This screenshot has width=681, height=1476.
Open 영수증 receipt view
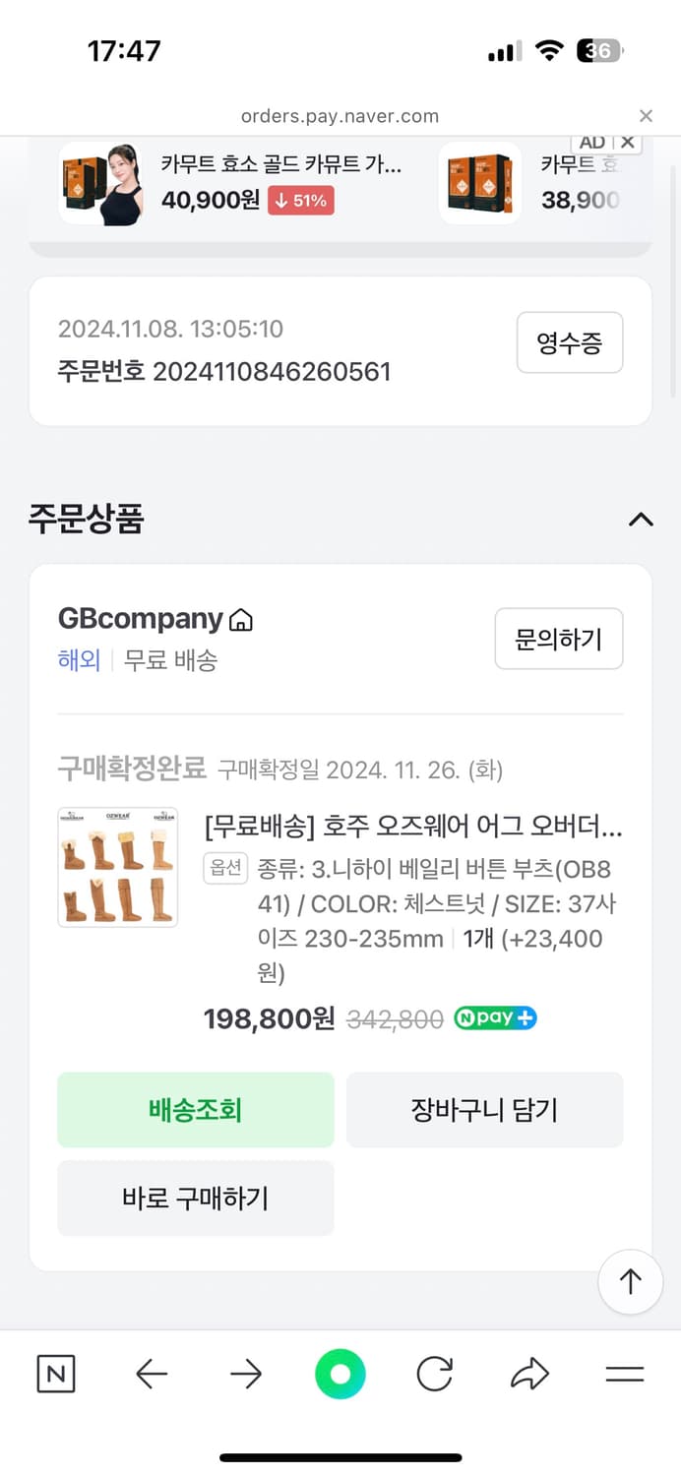pos(570,342)
